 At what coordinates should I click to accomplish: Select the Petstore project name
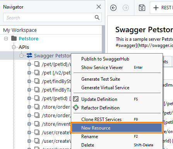[29, 38]
